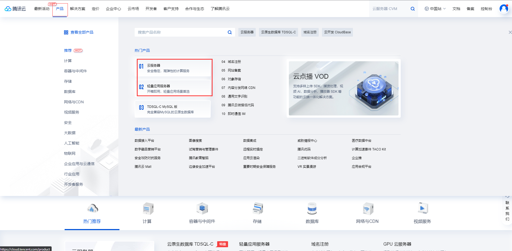Click the search magnifier icon in top bar

point(413,9)
